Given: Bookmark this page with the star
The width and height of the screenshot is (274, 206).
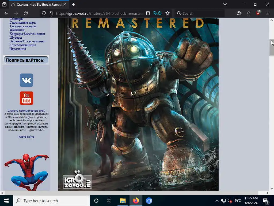Looking at the screenshot, I should pos(168,13).
